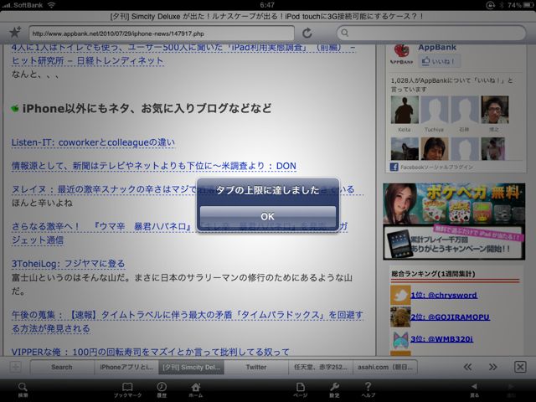The image size is (536, 402).
Task: Close the current tab with the X box
Action: [520, 367]
